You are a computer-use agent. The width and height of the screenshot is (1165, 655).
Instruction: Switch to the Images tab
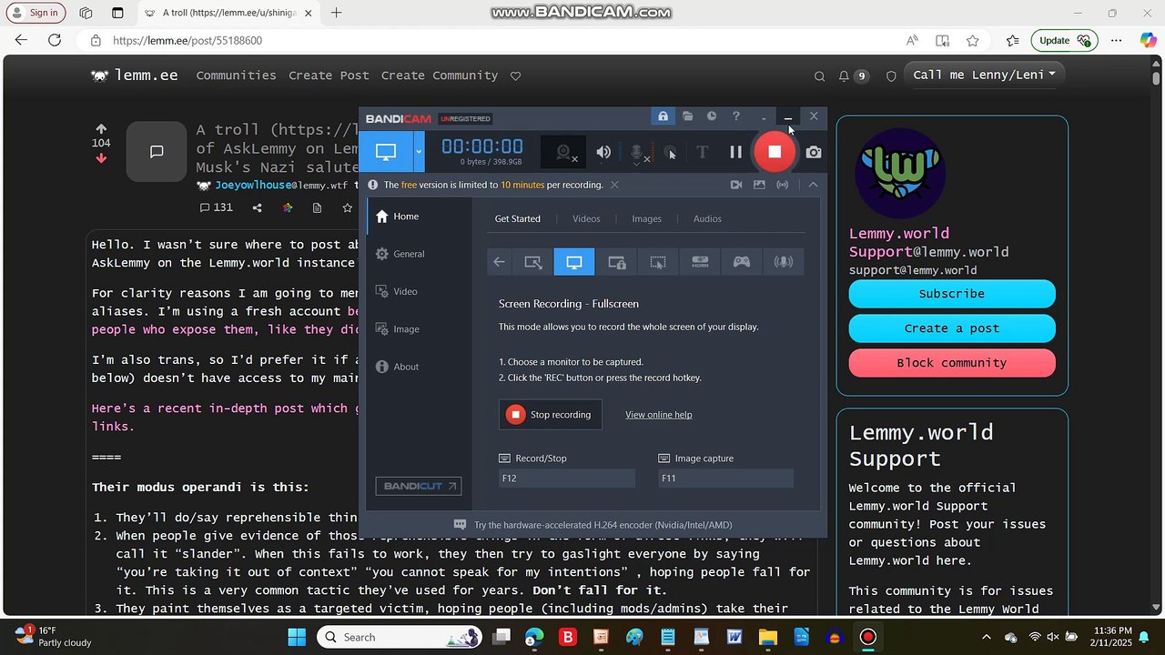pos(646,218)
